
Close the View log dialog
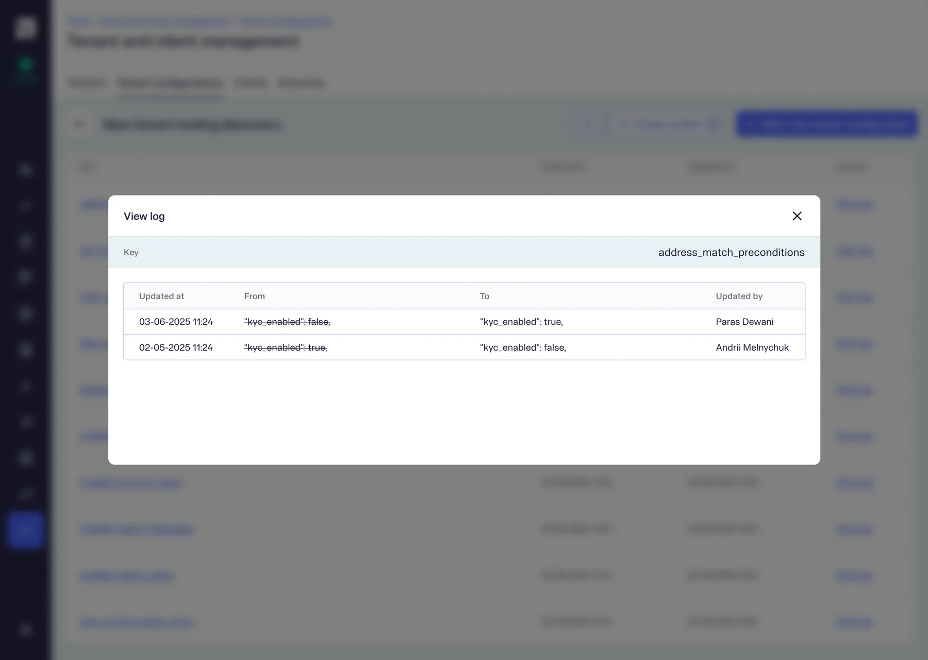(797, 216)
